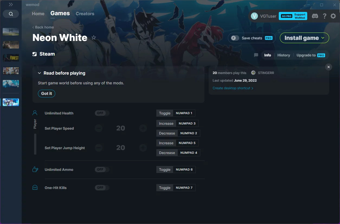Screen dimensions: 340x224
Task: Switch to the Info tab
Action: (x=268, y=55)
